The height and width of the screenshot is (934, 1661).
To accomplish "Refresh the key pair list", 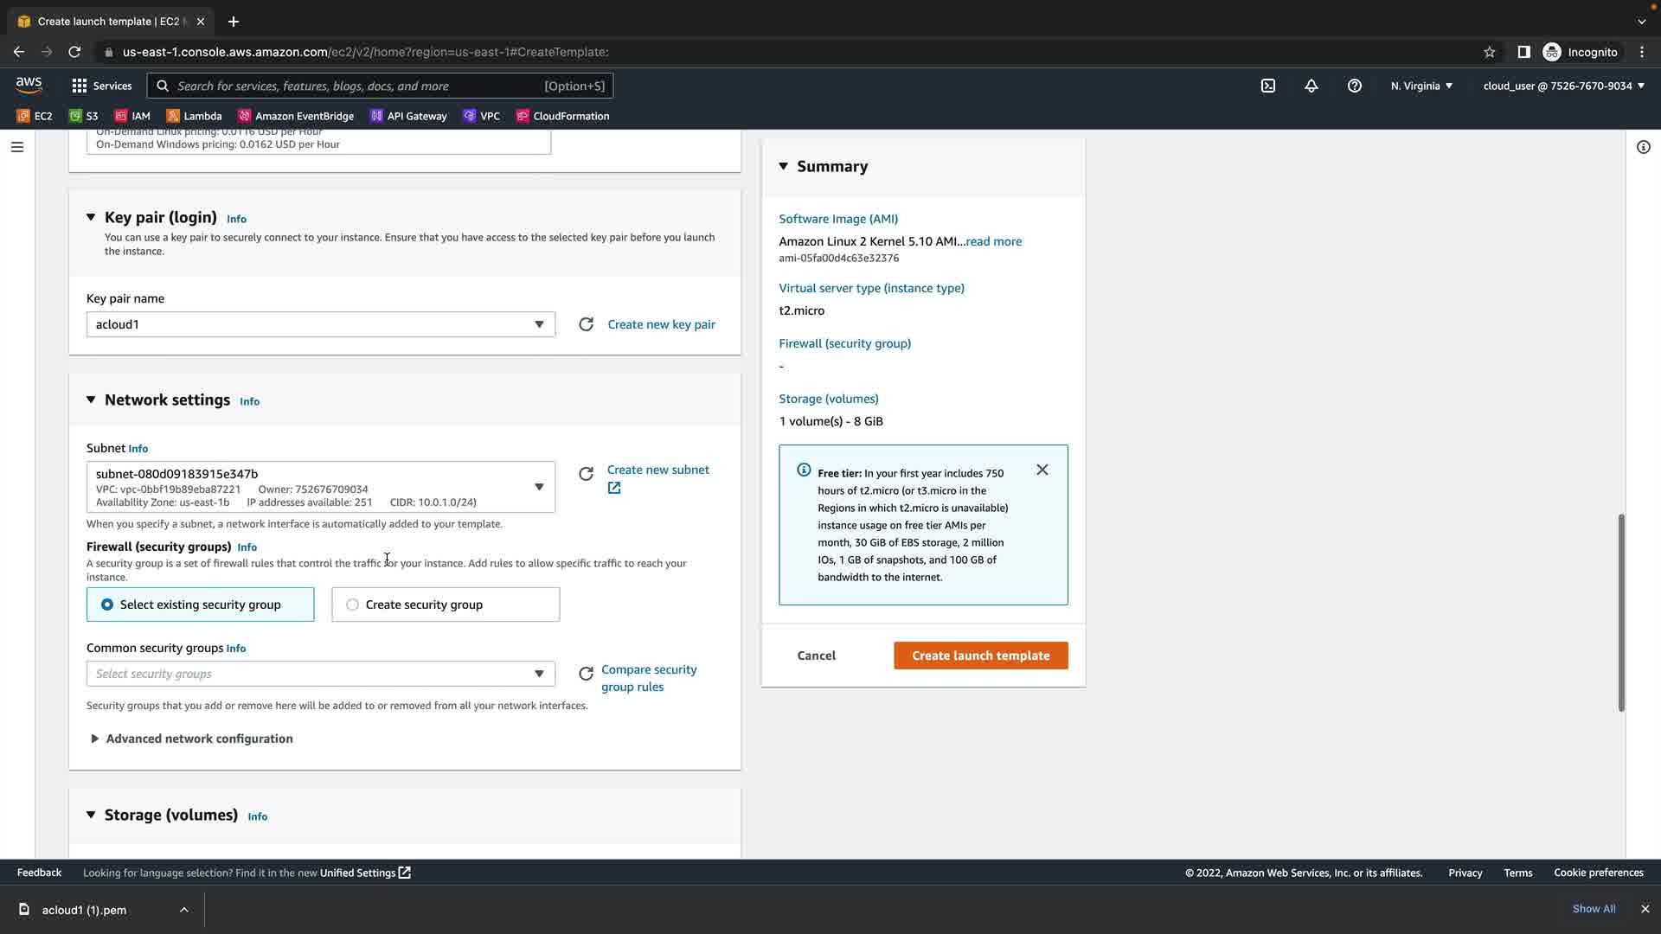I will [586, 324].
